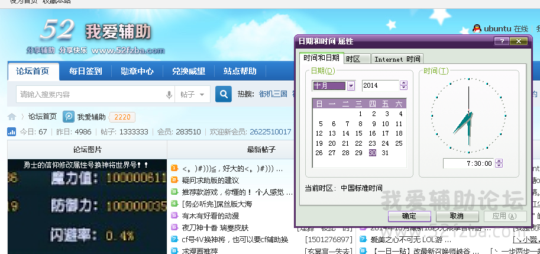Select day 1 in the calendar
Viewport: 540px width, 254px height.
[360, 114]
